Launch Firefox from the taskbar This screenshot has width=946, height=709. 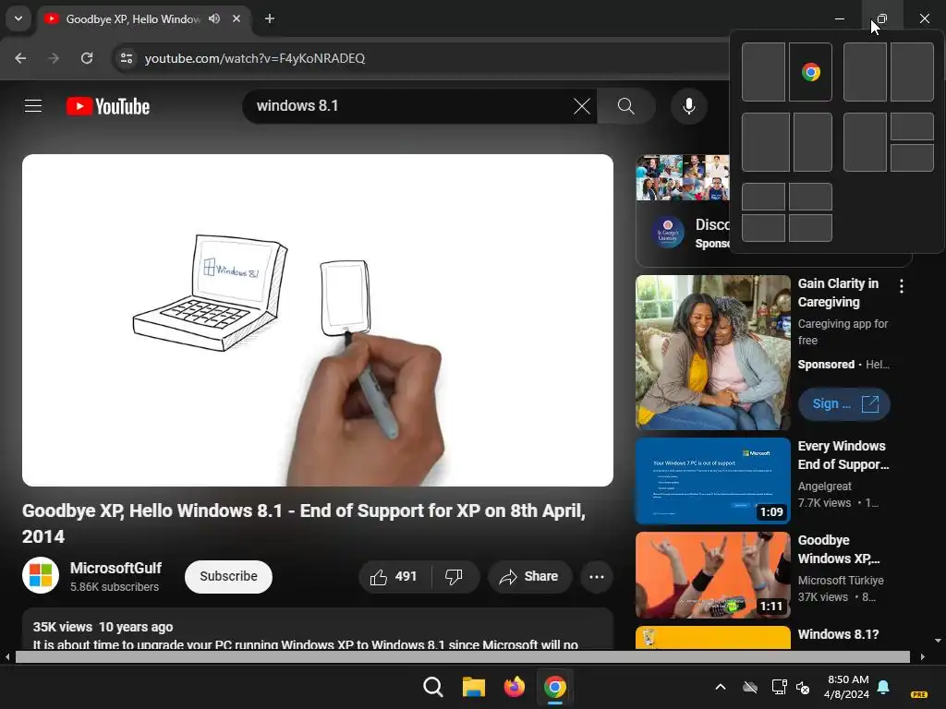[x=514, y=687]
